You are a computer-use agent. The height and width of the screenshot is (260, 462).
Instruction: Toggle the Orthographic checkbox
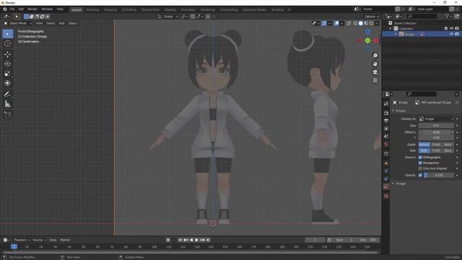coord(420,157)
